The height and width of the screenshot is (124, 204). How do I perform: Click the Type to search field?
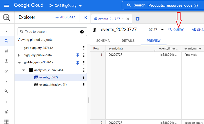click(52, 32)
